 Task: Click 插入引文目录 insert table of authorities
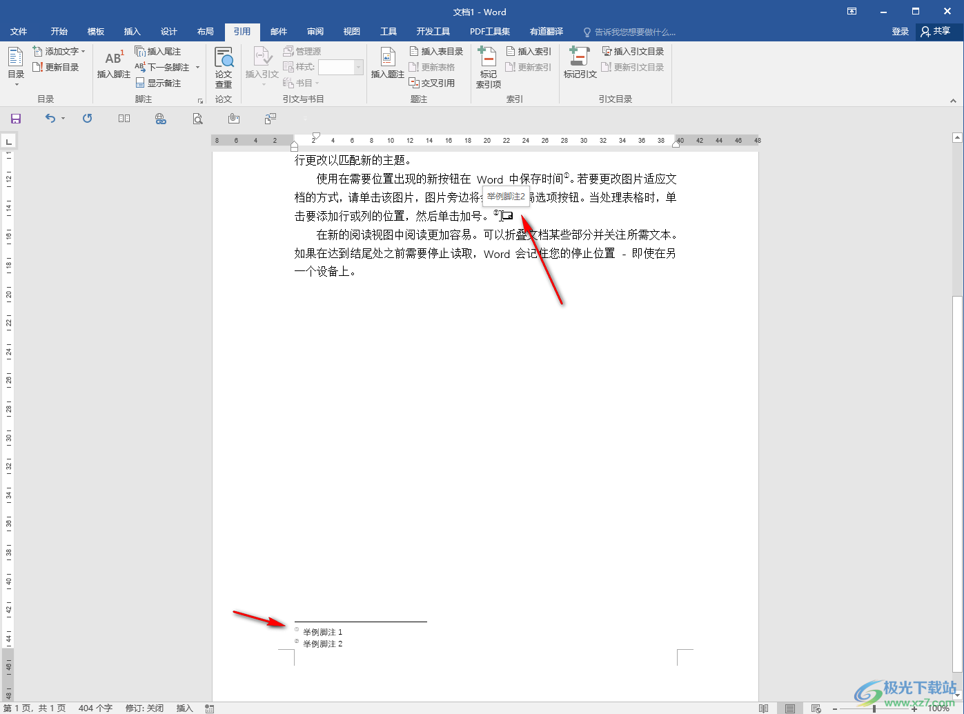633,51
